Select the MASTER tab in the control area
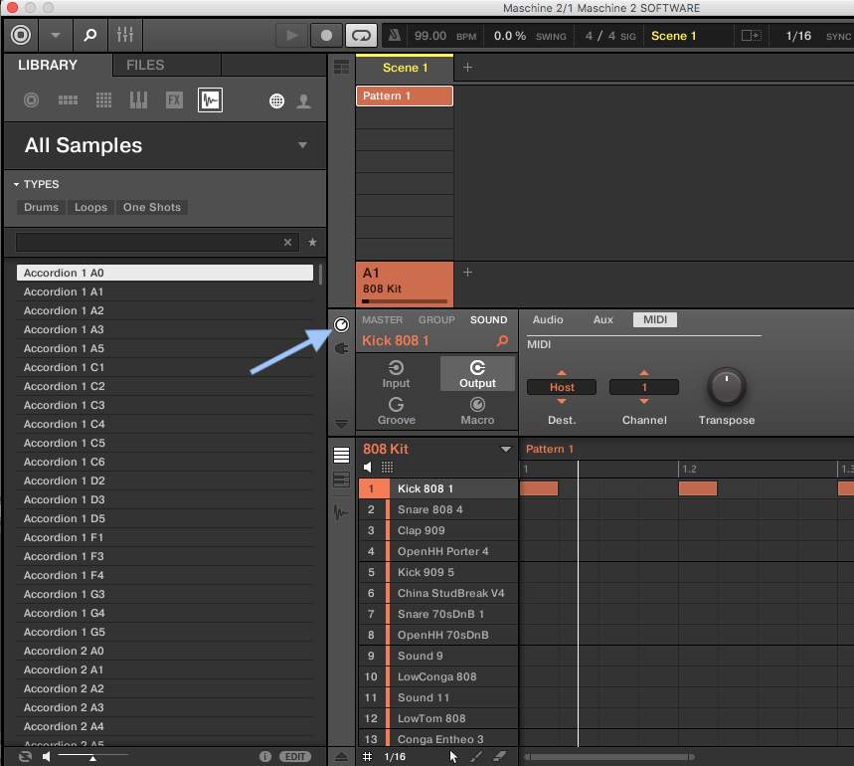The height and width of the screenshot is (766, 854). tap(382, 319)
